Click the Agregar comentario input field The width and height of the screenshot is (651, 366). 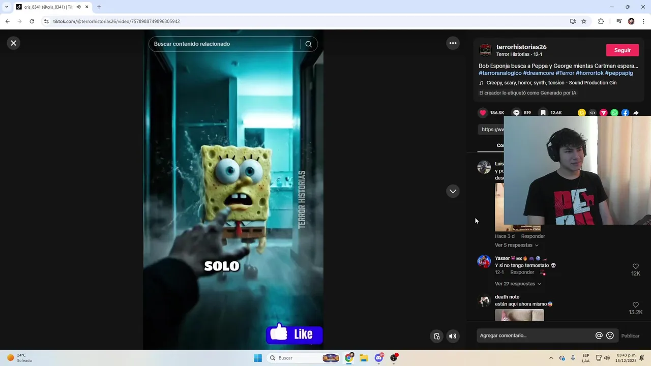(535, 335)
